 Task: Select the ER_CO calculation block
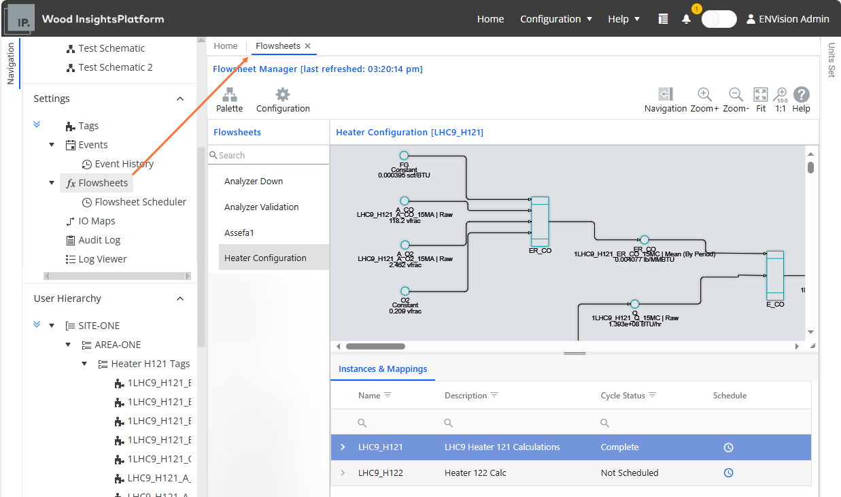[x=540, y=221]
